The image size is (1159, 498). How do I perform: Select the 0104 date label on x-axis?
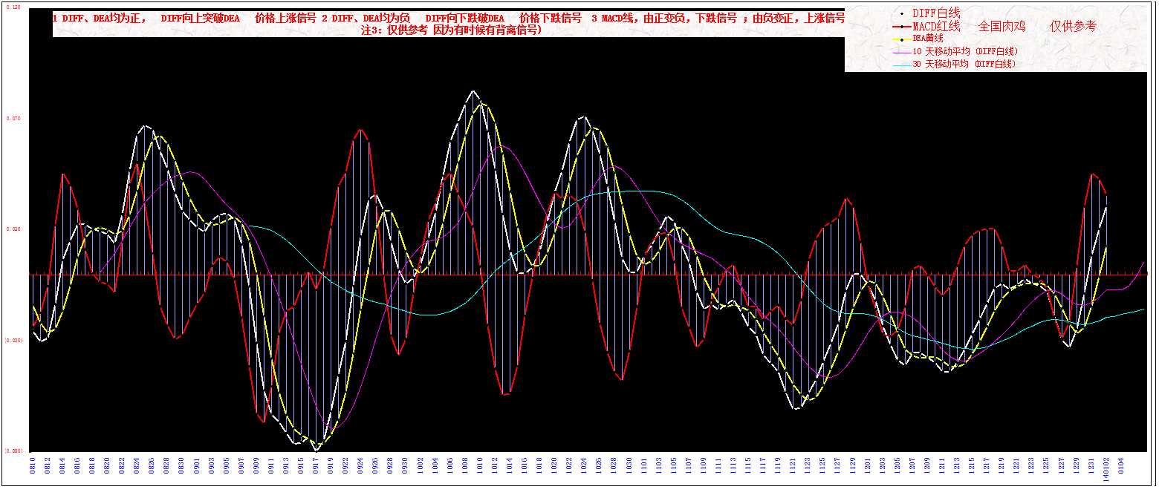click(x=1121, y=466)
